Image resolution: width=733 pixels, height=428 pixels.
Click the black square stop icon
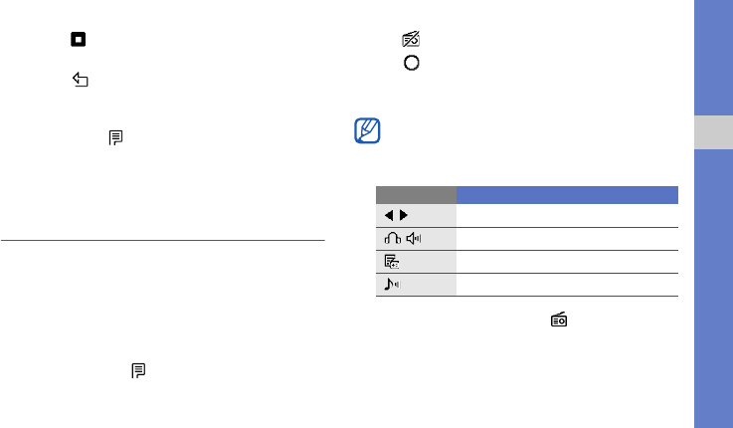point(78,39)
